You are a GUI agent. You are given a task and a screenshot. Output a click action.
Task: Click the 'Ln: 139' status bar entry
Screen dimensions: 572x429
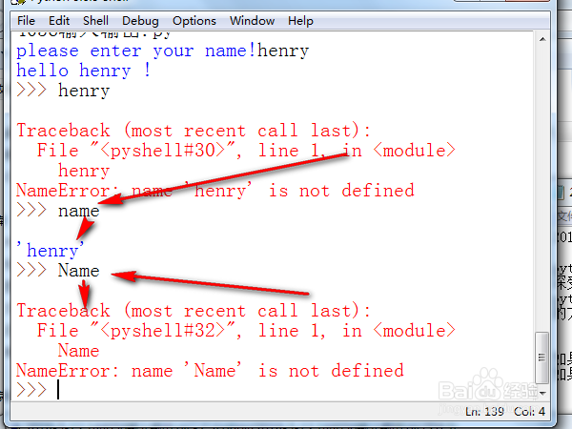[484, 412]
